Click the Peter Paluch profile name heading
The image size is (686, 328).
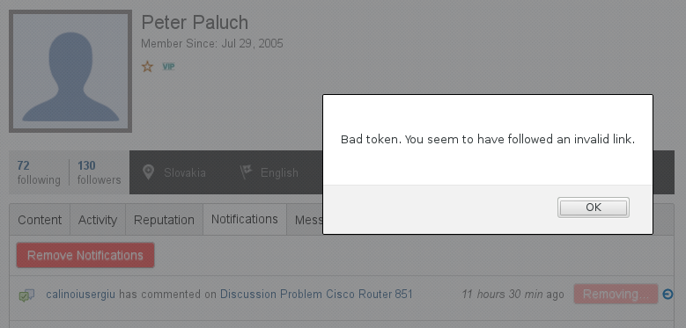(195, 23)
